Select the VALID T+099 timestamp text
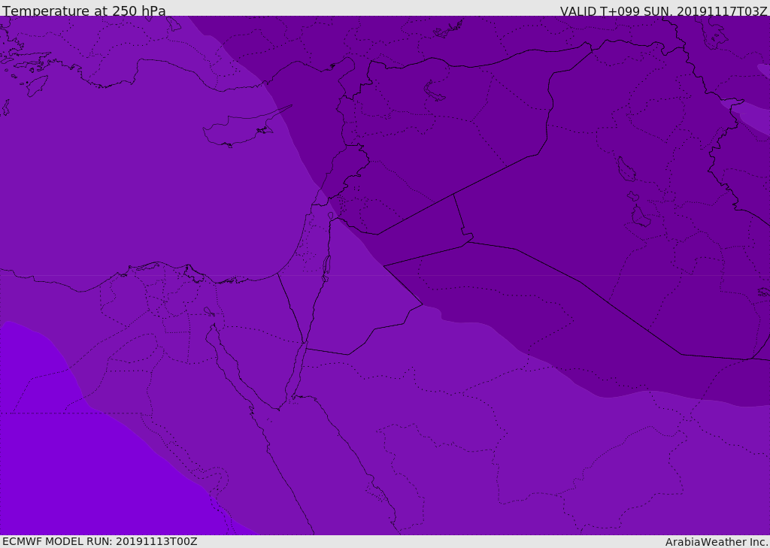 coord(663,11)
